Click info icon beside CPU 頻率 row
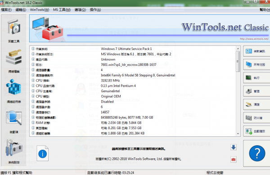The height and width of the screenshot is (175, 270). (33, 81)
